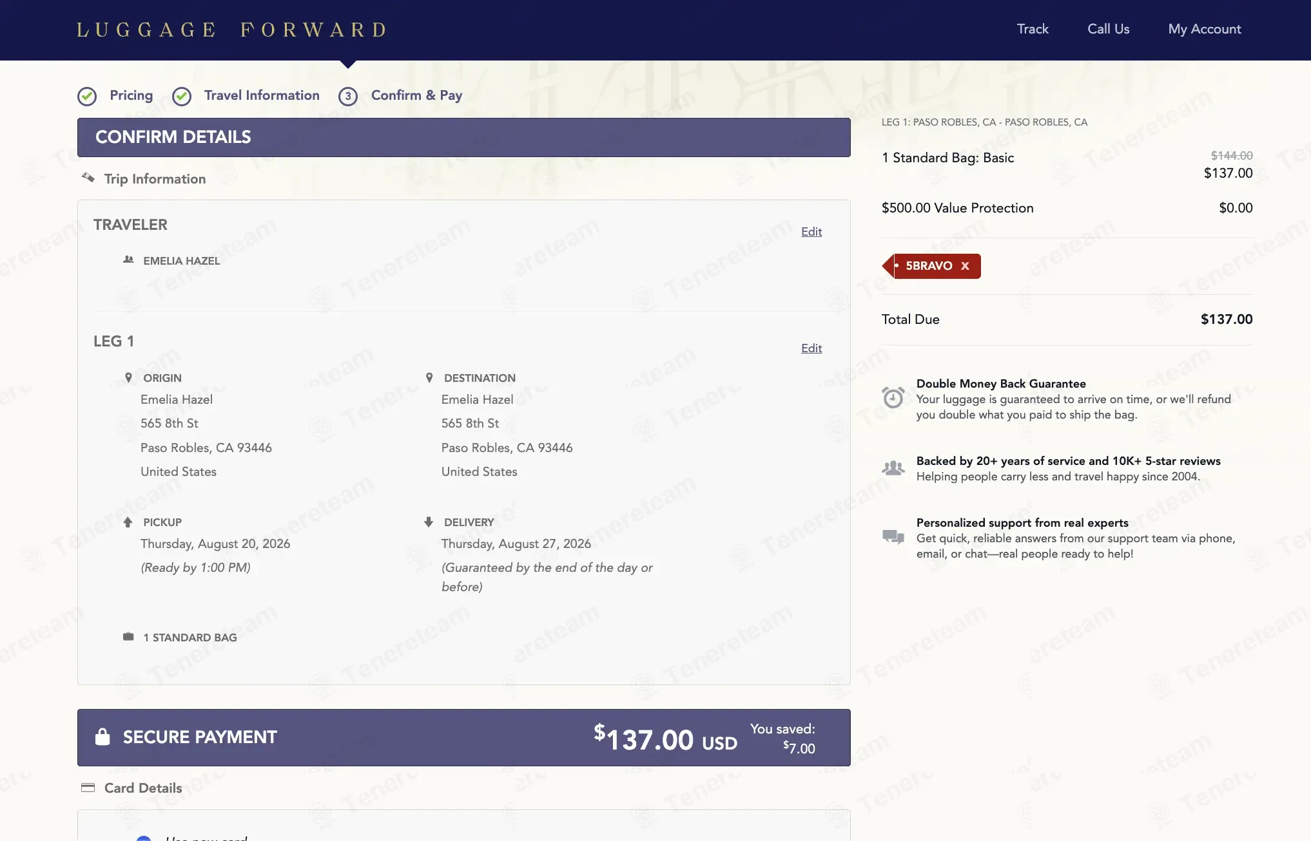Go back to the Pricing step
This screenshot has height=841, width=1311.
(131, 95)
